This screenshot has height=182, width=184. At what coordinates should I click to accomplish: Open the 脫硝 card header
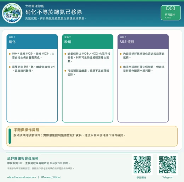pyautogui.click(x=88, y=42)
